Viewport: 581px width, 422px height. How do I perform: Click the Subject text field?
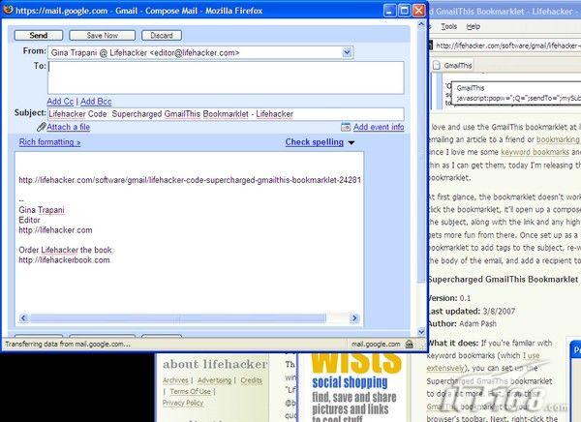click(225, 114)
